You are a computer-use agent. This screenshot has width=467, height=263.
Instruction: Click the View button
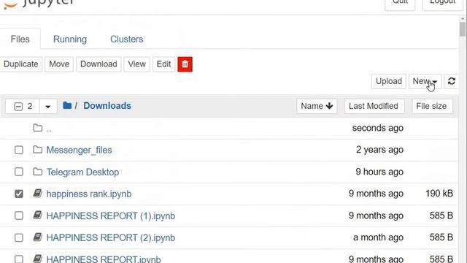click(136, 64)
